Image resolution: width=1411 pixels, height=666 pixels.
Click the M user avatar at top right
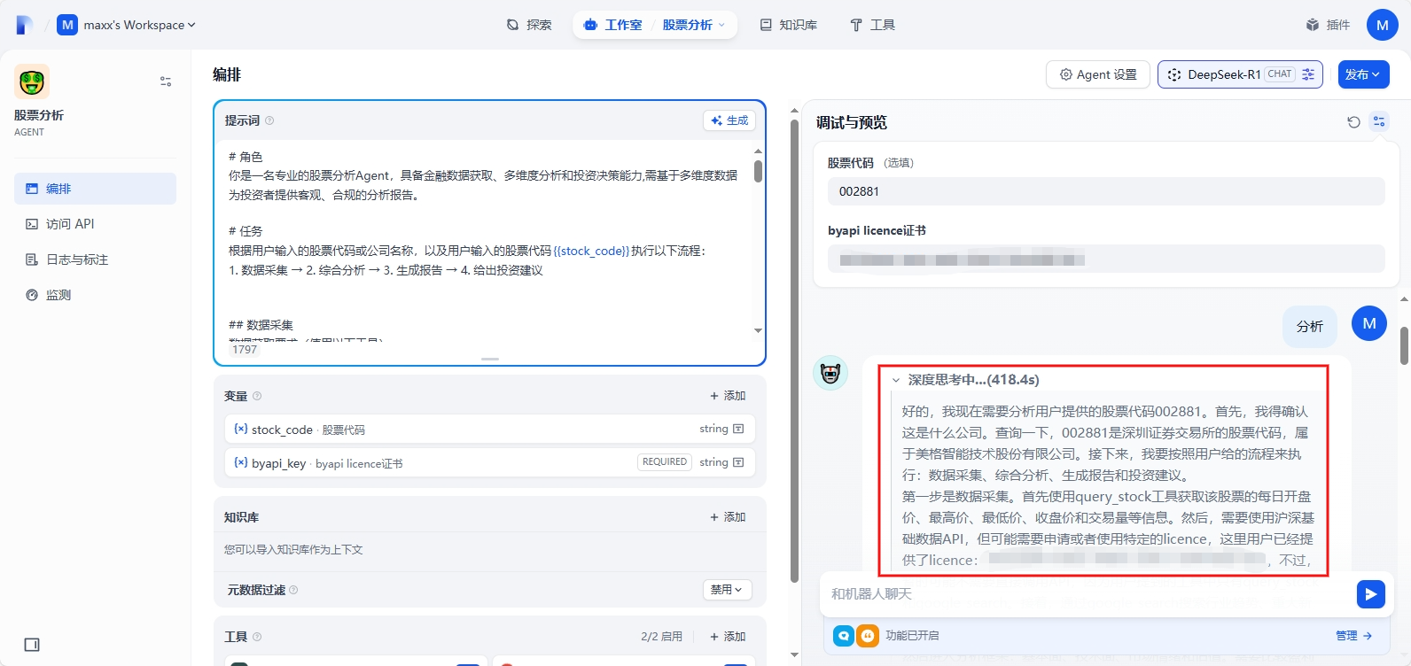tap(1383, 25)
